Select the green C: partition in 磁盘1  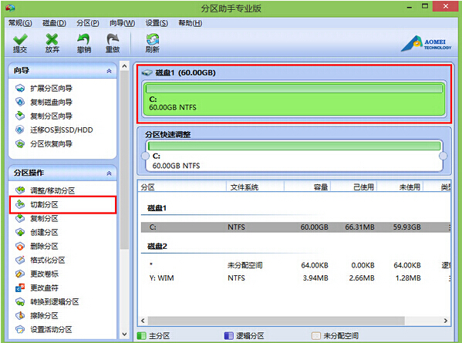tap(294, 99)
